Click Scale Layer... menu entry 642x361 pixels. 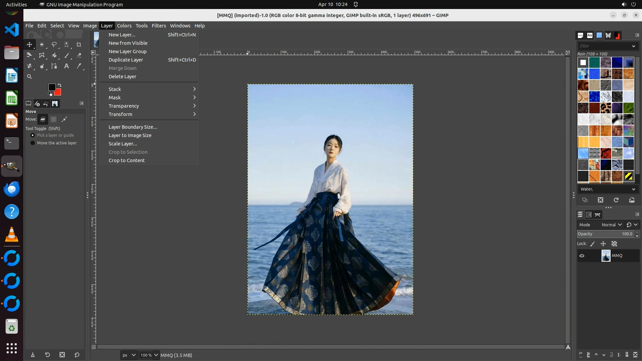point(123,144)
